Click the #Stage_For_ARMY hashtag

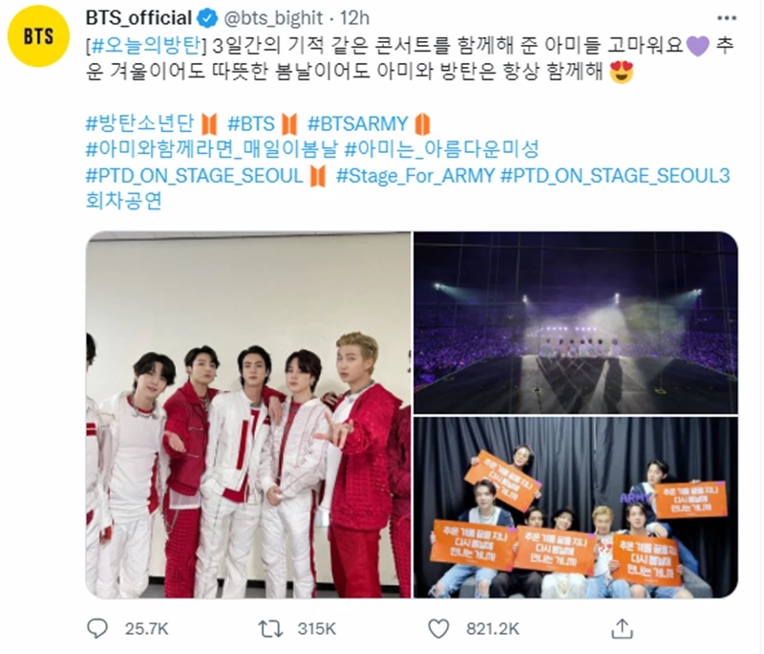click(415, 175)
